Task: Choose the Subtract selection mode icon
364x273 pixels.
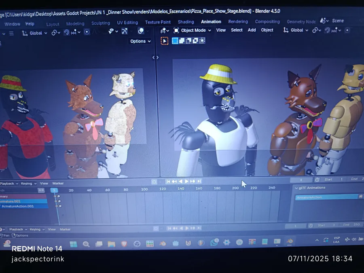Action: (x=188, y=41)
